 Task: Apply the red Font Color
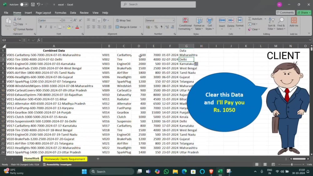[x=77, y=27]
